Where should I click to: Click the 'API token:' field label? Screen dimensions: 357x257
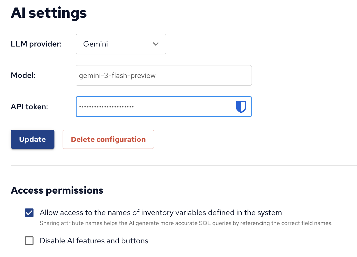tap(29, 107)
